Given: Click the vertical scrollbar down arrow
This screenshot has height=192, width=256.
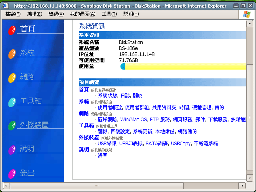Looking at the screenshot, I should coord(250,178).
